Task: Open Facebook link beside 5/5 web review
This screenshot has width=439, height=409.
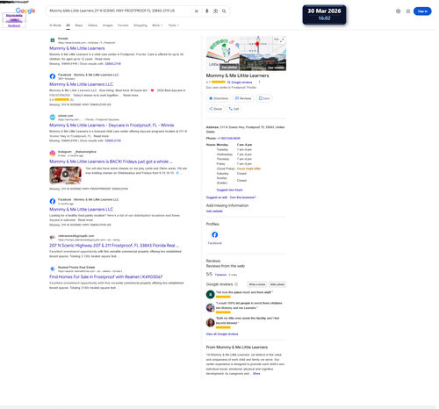Action: click(220, 275)
